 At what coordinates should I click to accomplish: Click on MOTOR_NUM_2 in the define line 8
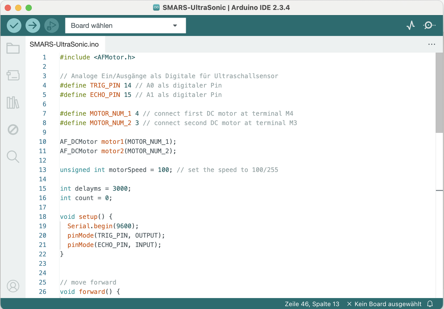pyautogui.click(x=110, y=123)
